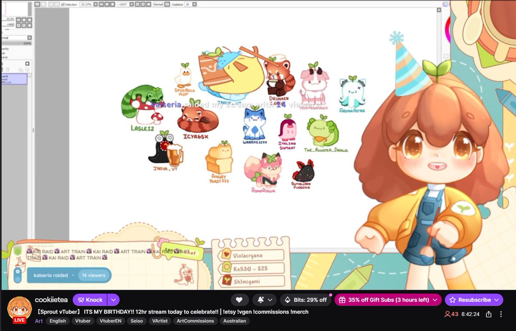Select the Art category tag
Image resolution: width=516 pixels, height=331 pixels.
point(39,321)
